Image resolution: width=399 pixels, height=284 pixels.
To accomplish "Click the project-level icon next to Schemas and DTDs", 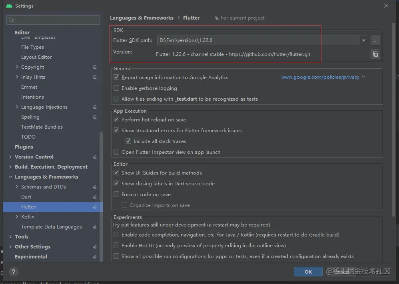I will click(x=94, y=187).
